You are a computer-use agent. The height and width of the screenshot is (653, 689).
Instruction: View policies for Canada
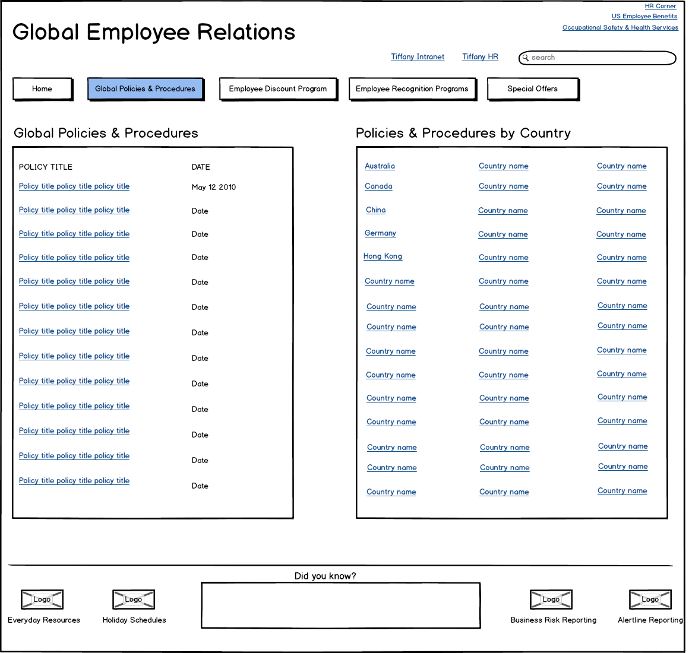379,186
